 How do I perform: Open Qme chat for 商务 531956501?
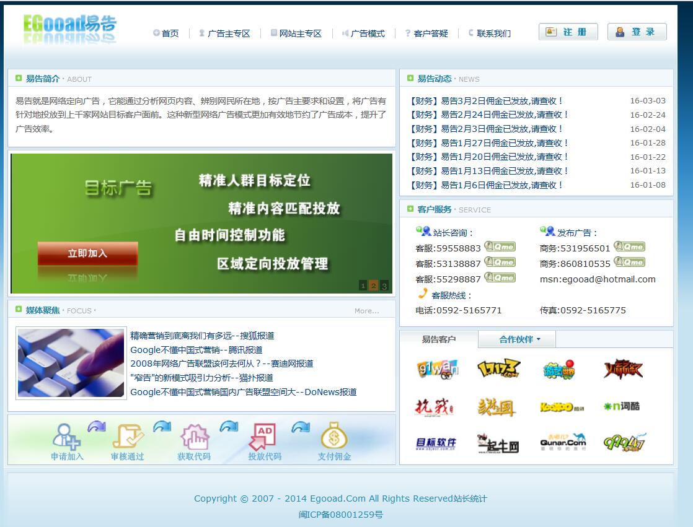[629, 247]
